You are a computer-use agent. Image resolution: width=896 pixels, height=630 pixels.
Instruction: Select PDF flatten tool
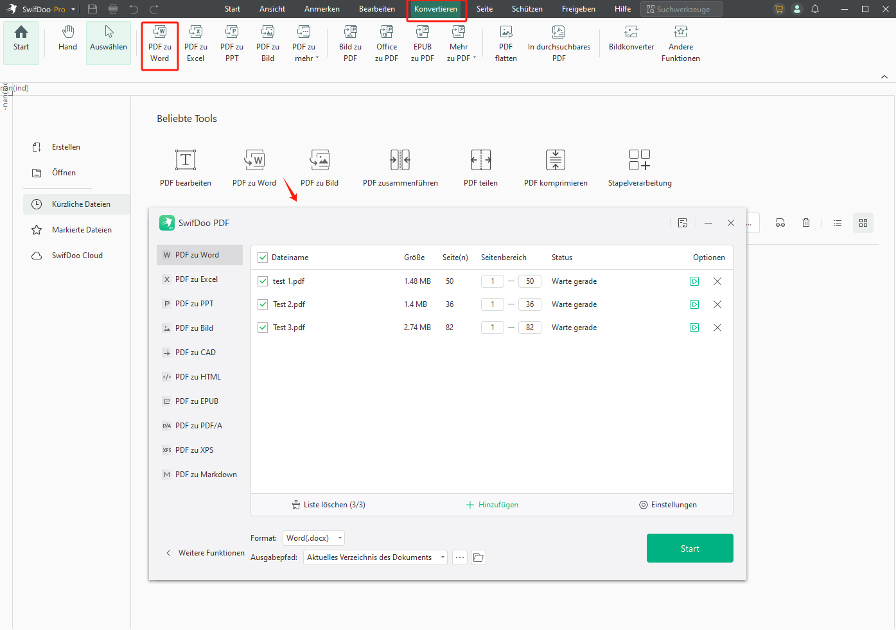point(506,44)
